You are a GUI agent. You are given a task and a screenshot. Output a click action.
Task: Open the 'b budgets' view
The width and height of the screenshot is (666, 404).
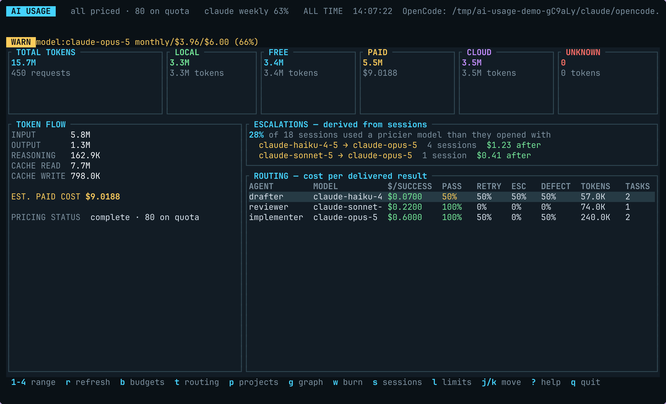click(142, 382)
